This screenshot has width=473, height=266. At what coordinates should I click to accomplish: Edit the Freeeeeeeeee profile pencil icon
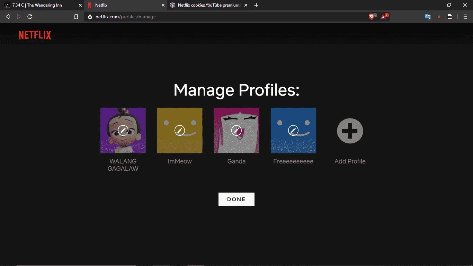[x=293, y=130]
